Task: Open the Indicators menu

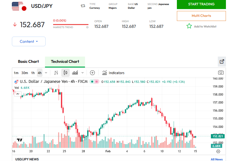Action: (x=113, y=73)
